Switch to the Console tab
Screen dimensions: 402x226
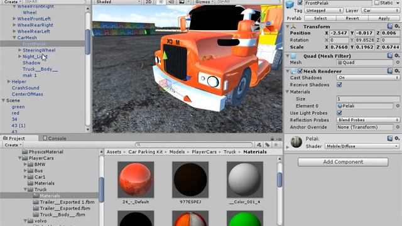[x=55, y=138]
